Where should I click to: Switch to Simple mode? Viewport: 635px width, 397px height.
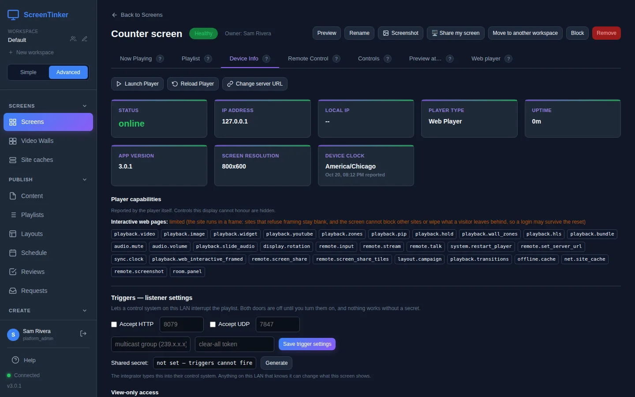(x=28, y=72)
